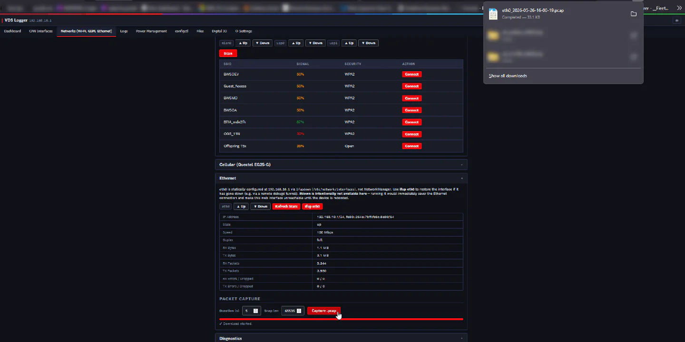Connect to Guest_Access network

click(412, 86)
